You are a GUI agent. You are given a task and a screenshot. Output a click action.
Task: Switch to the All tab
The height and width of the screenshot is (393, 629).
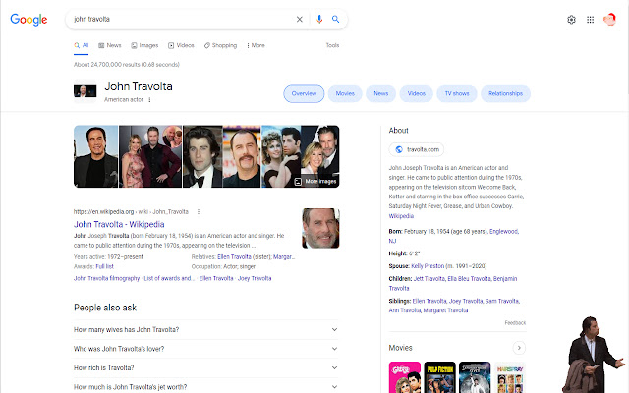point(82,45)
